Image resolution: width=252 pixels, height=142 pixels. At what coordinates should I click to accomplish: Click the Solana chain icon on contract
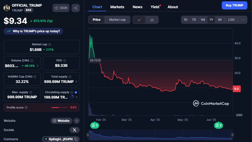coord(46,139)
